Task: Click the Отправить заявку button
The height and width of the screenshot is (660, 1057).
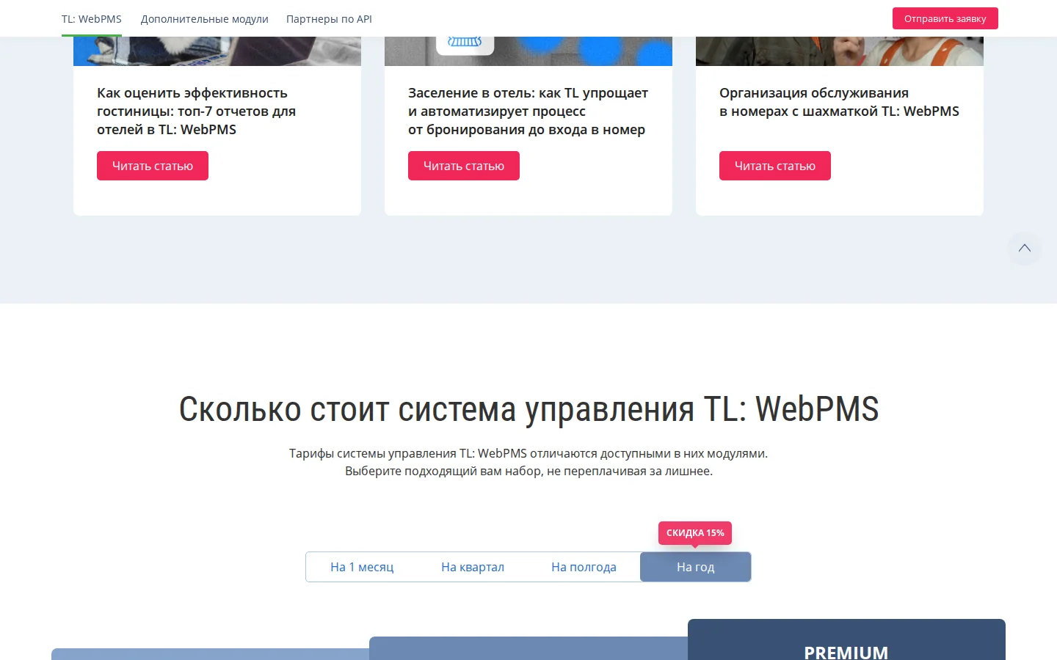Action: (945, 18)
